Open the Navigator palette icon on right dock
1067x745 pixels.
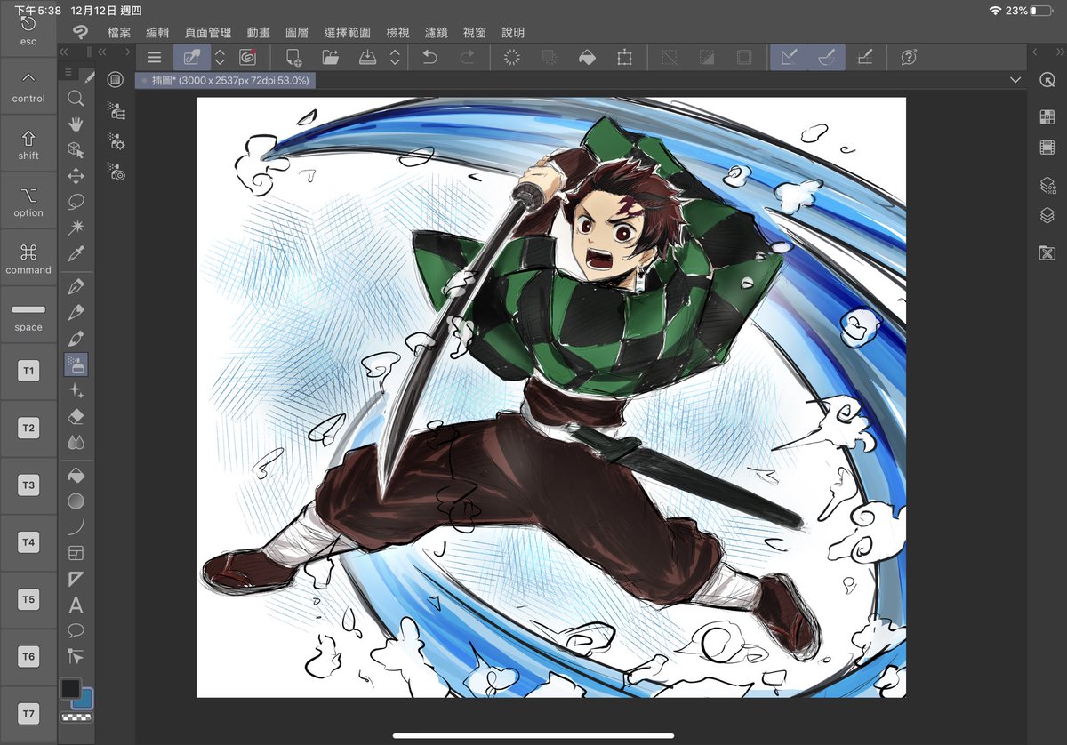click(x=1047, y=80)
